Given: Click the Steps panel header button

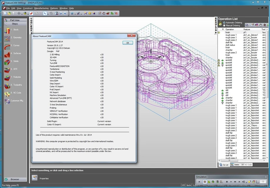Looking at the screenshot, I should tap(15, 24).
